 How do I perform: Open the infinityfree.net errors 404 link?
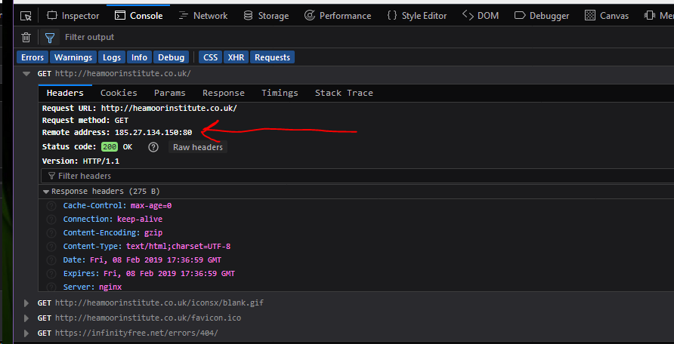coord(136,333)
